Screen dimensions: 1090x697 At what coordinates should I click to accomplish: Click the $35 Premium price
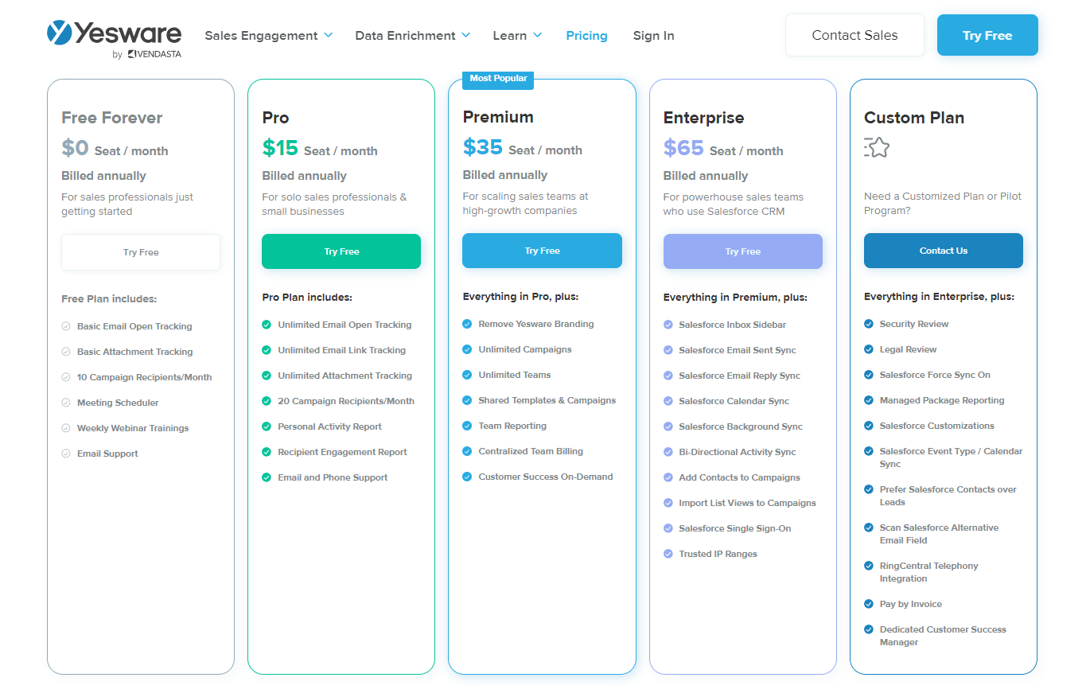click(x=483, y=147)
